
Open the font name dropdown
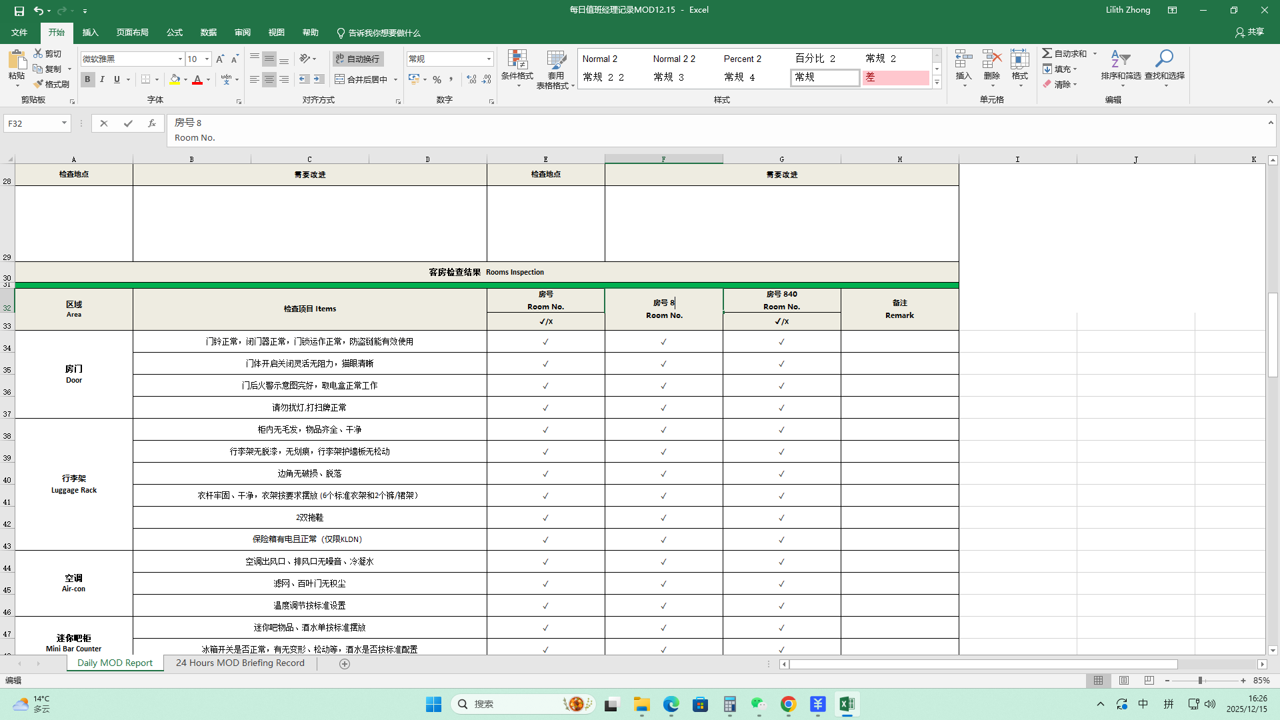pos(180,59)
